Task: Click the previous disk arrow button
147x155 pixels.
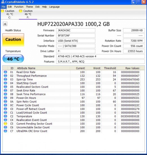Action: (x=5, y=24)
